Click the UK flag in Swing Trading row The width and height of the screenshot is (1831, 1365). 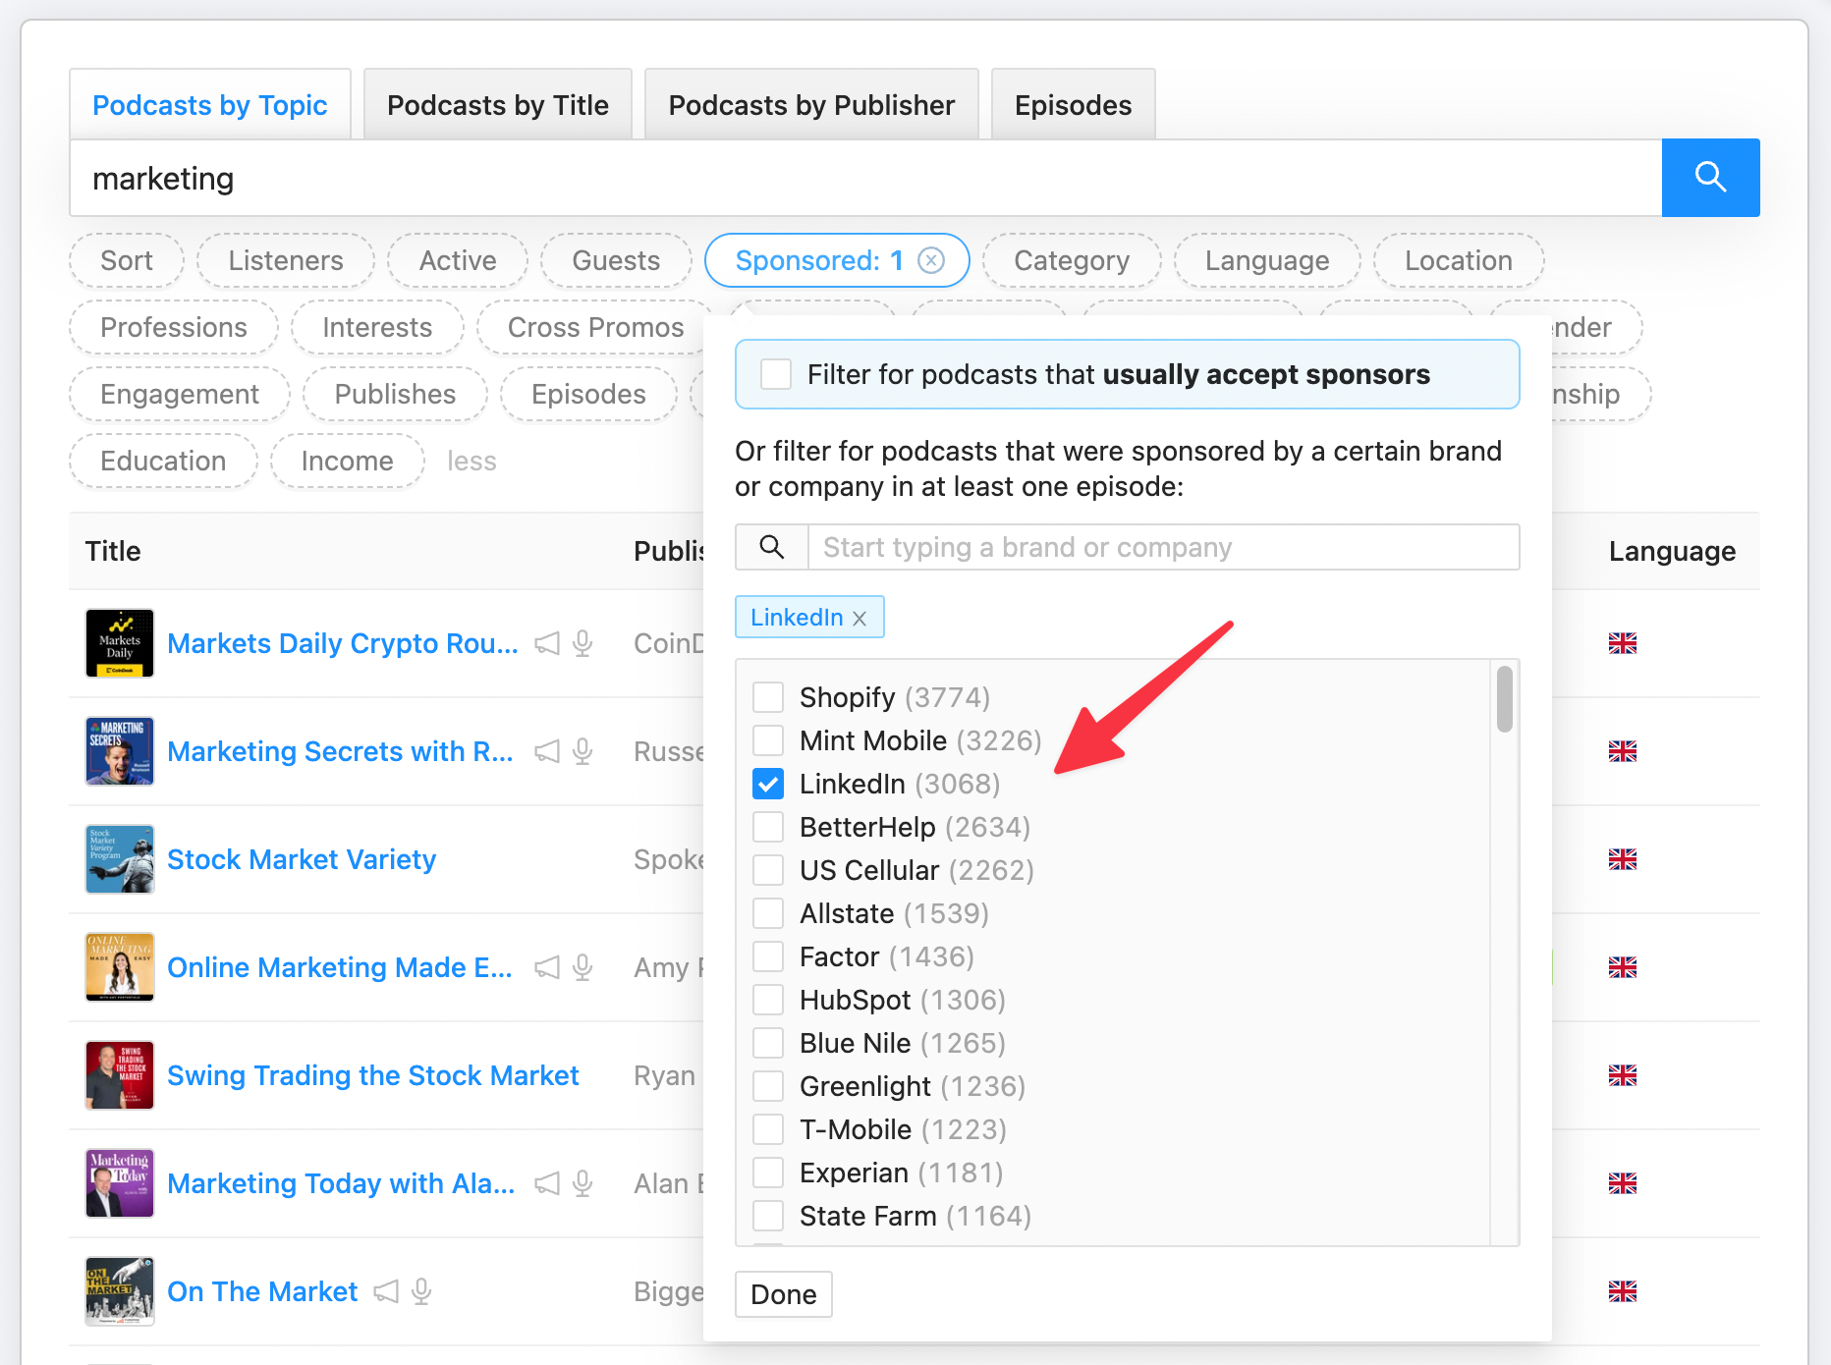tap(1623, 1075)
